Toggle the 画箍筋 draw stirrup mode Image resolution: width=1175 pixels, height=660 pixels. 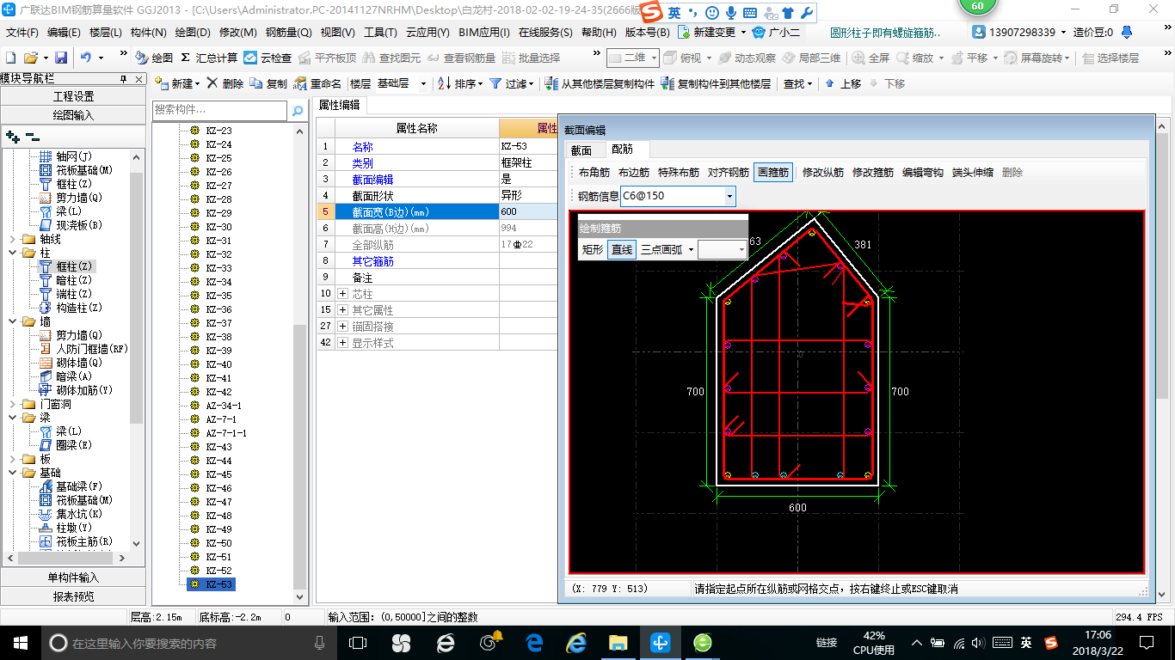point(772,172)
